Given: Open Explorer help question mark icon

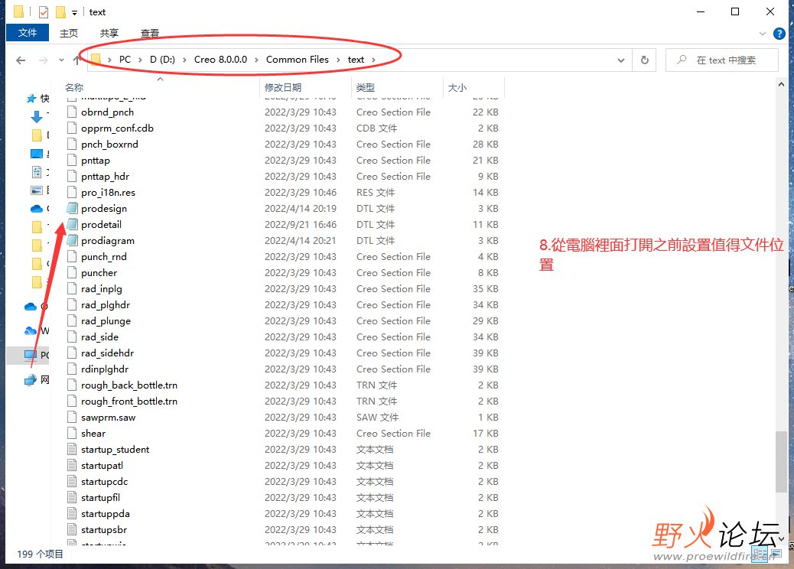Looking at the screenshot, I should [779, 34].
